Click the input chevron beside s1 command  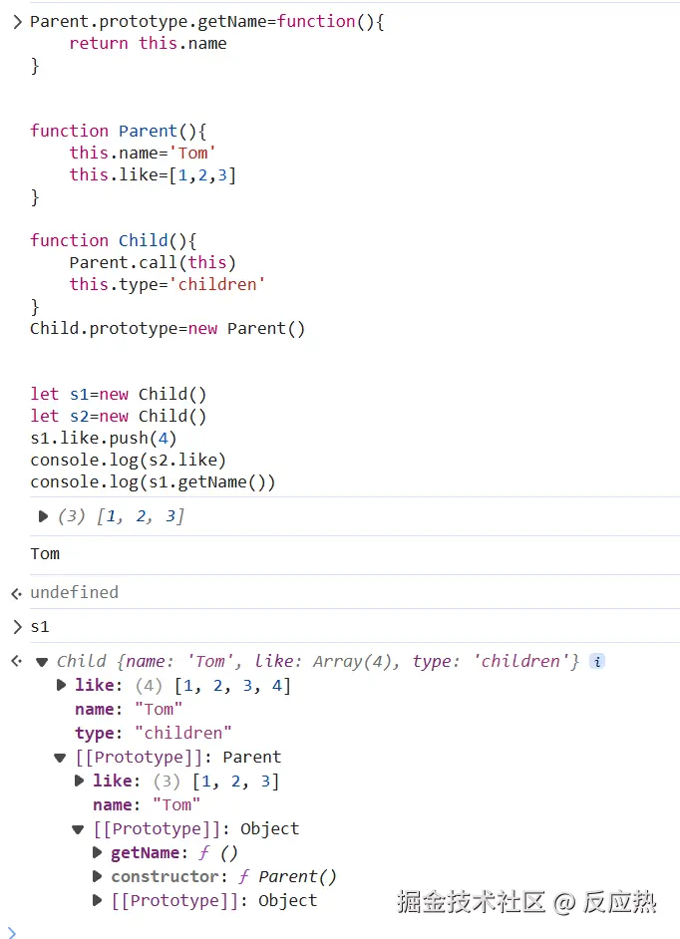pos(17,627)
